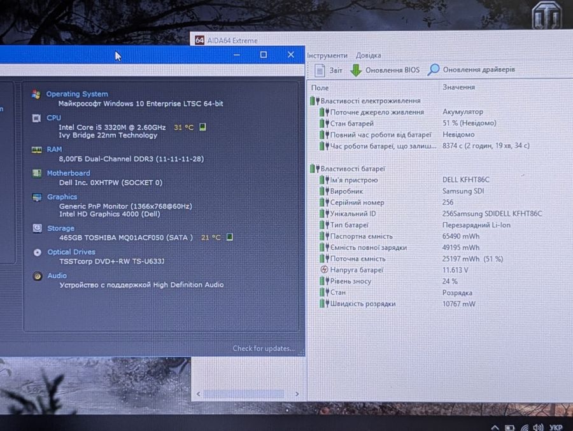Image resolution: width=573 pixels, height=431 pixels.
Task: Click the CPU chip icon in Speccy
Action: click(36, 118)
